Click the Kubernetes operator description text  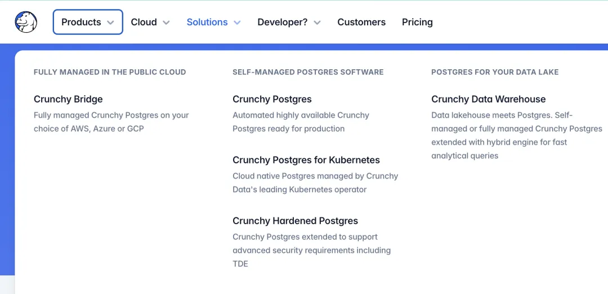(315, 182)
